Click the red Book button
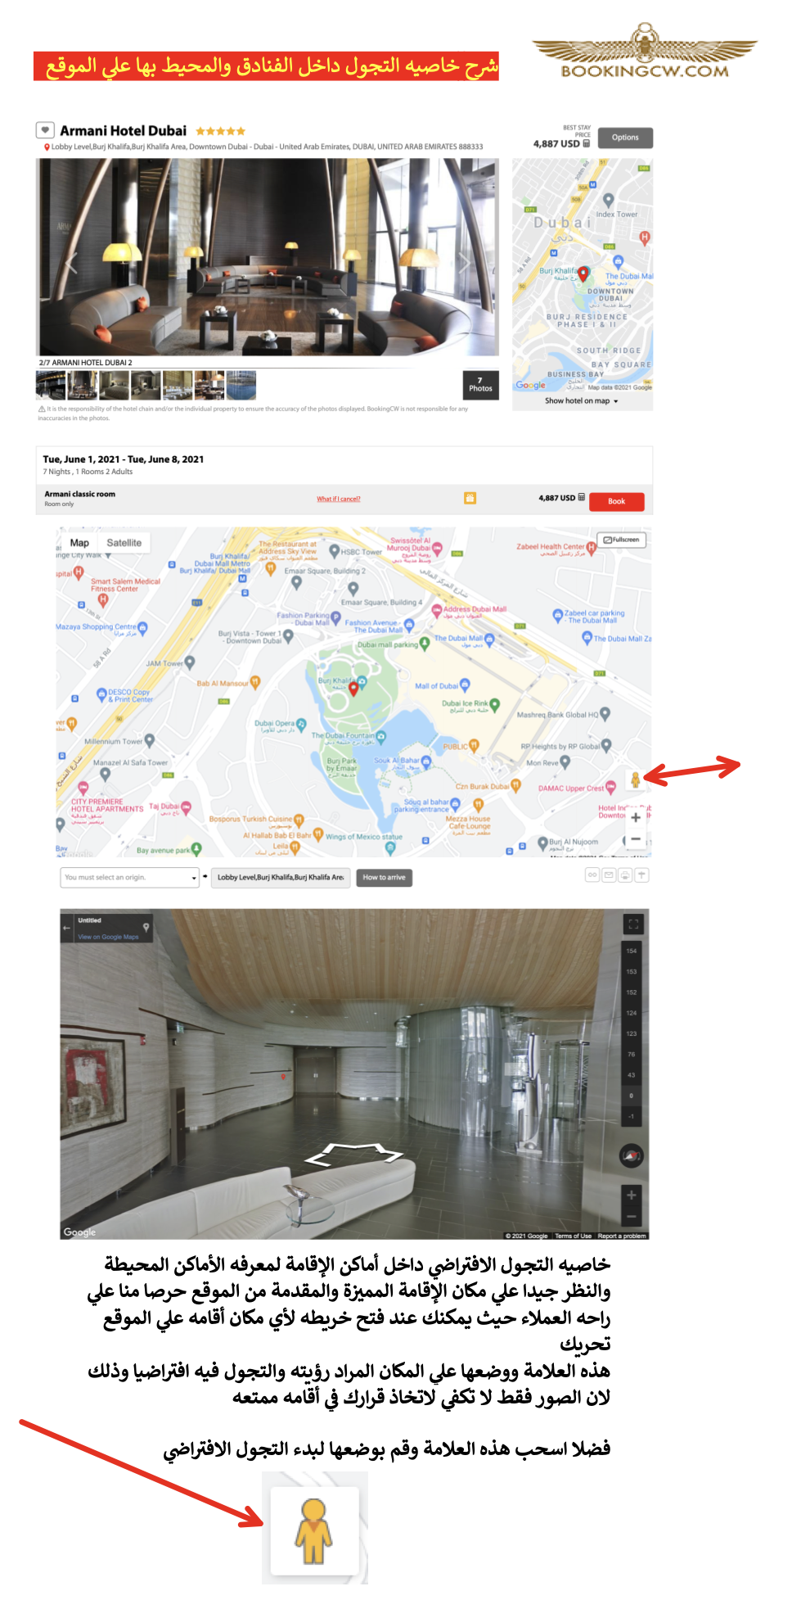This screenshot has height=1600, width=792. click(616, 501)
